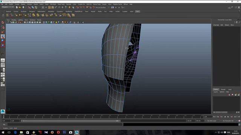241x135 pixels.
Task: Select the arrow Select tool in the toolbox
Action: pos(3,22)
